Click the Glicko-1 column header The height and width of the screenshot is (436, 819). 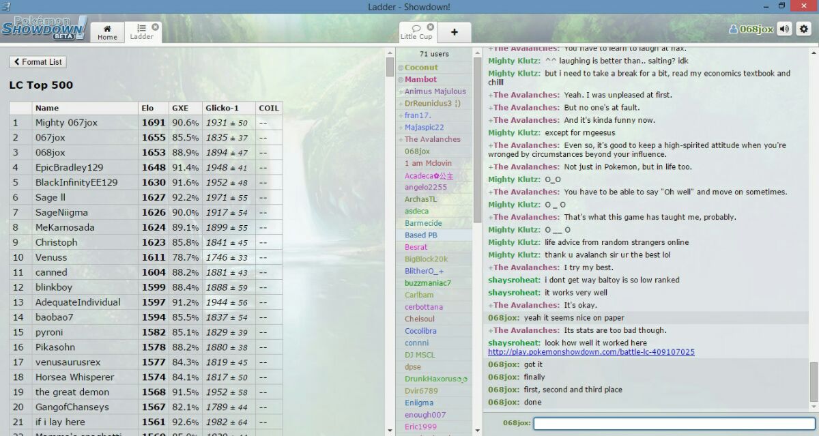tap(229, 108)
